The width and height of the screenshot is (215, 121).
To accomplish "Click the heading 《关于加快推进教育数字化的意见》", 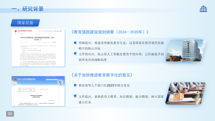I will click(x=102, y=75).
